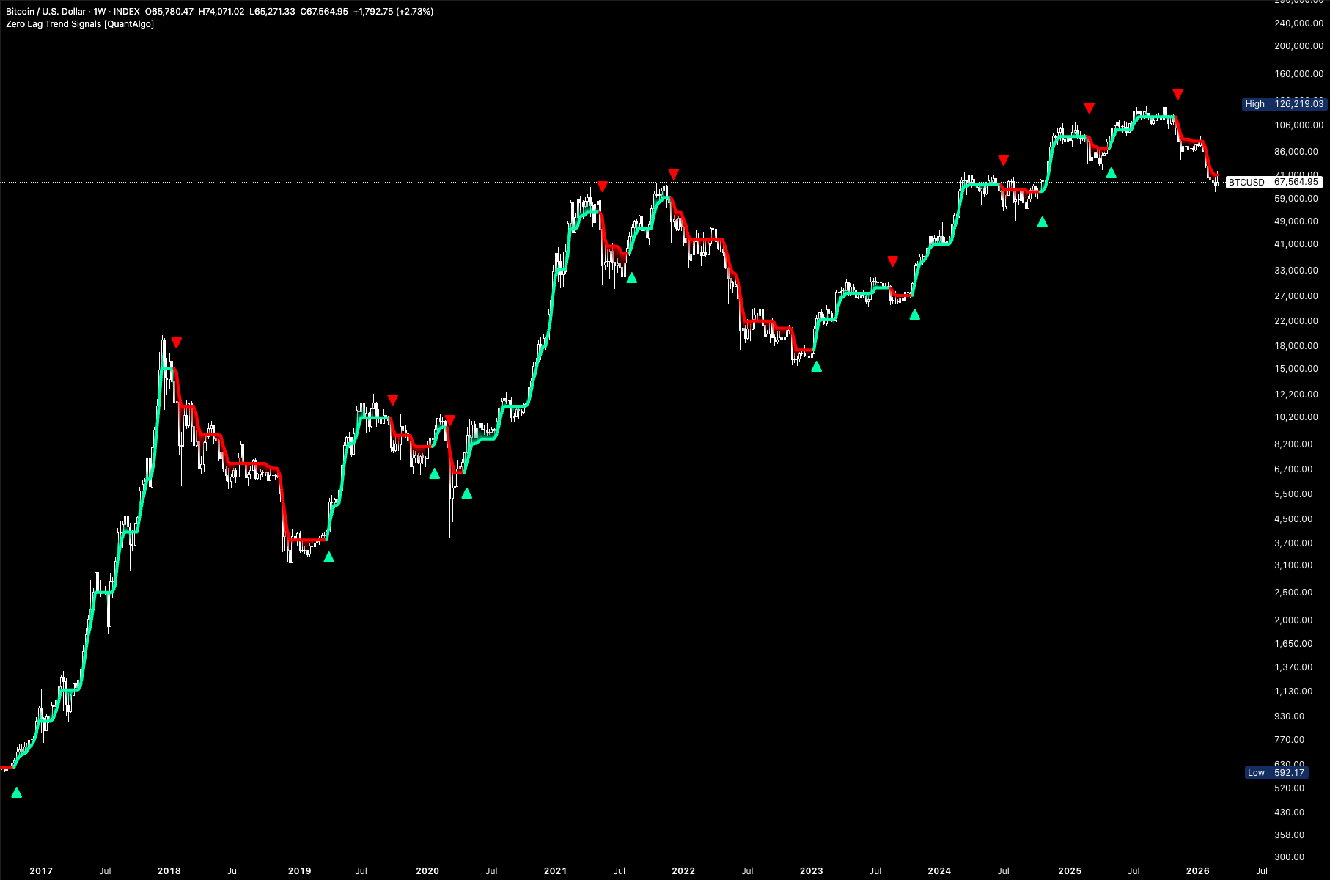Select the green buy triangle at the start of 2020
Image resolution: width=1330 pixels, height=880 pixels.
coord(435,474)
